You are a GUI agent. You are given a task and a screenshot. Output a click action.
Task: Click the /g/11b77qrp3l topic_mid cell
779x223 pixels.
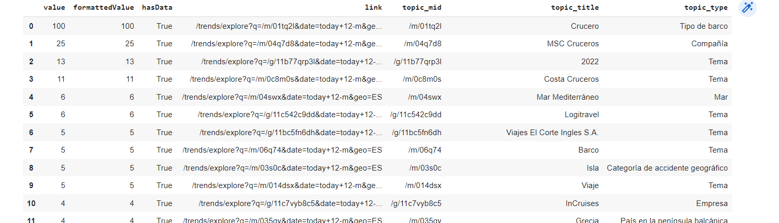coord(417,62)
